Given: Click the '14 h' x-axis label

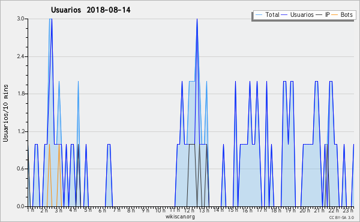Looking at the screenshot, I should pos(218,210).
